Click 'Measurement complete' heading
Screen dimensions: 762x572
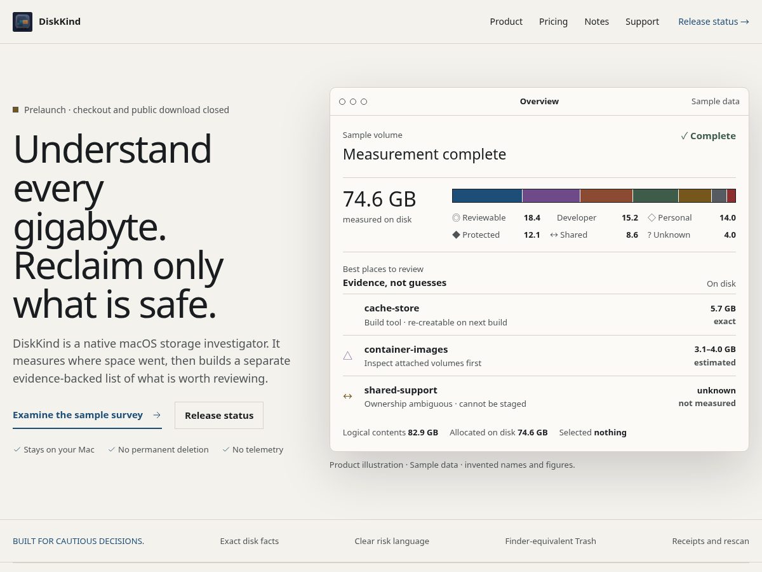pyautogui.click(x=424, y=154)
